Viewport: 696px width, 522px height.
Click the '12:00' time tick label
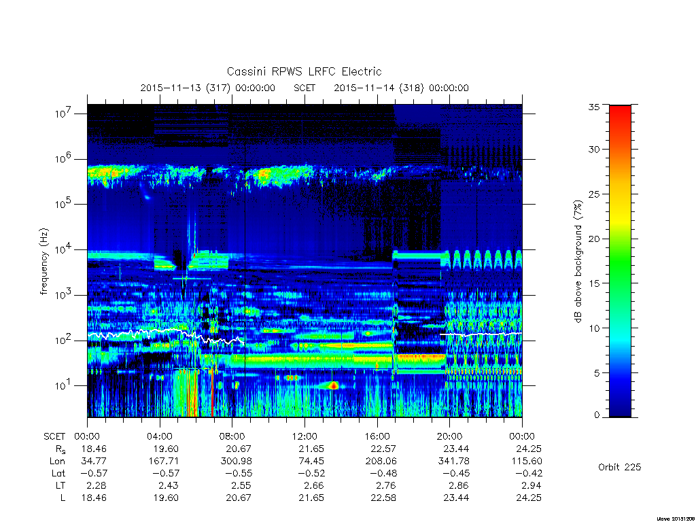(304, 436)
